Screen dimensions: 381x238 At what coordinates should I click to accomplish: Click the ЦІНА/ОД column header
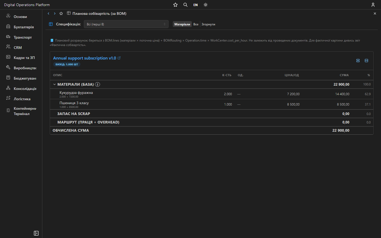point(292,75)
